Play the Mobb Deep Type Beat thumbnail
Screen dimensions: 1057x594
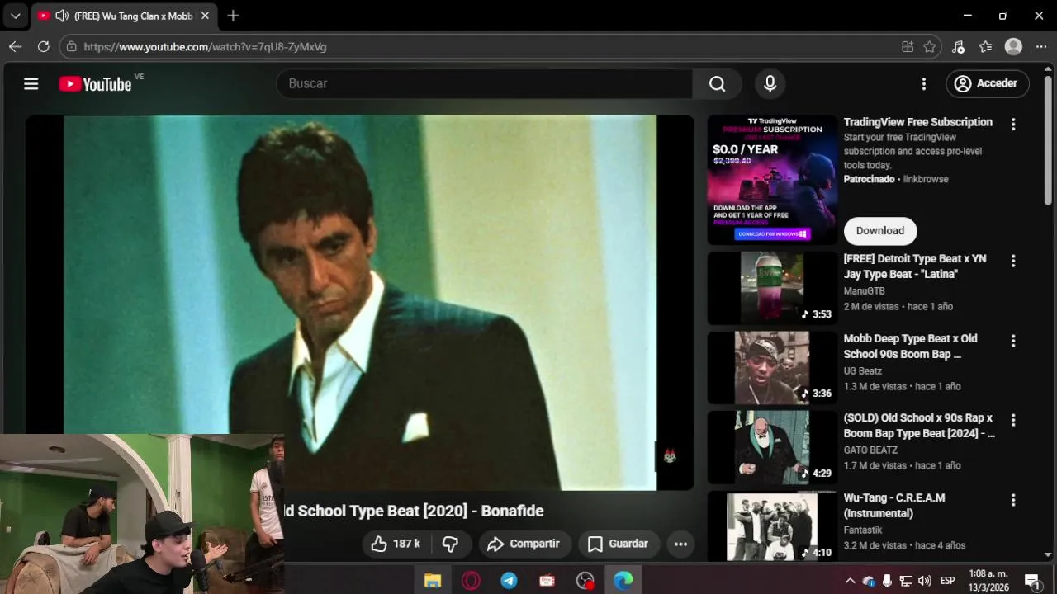tap(772, 367)
